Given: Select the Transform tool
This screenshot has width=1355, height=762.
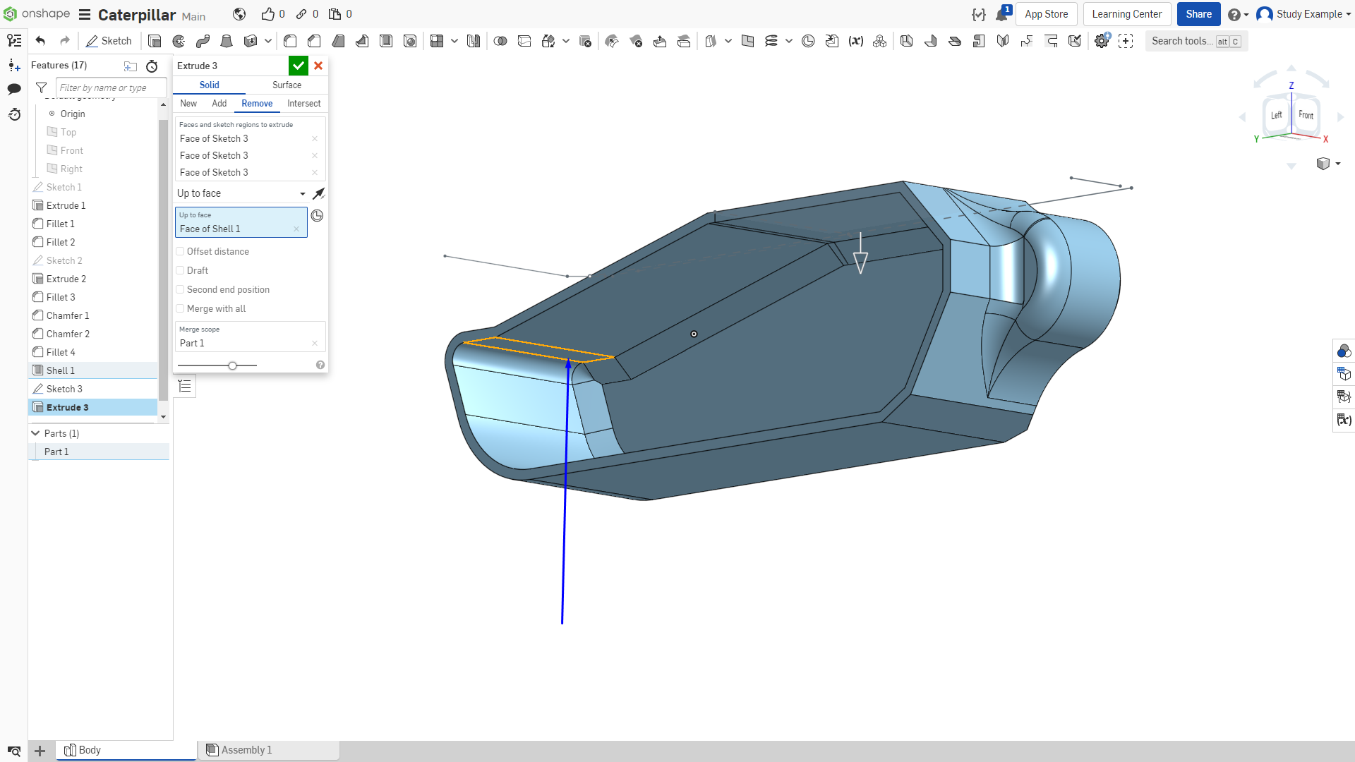Looking at the screenshot, I should 548,41.
